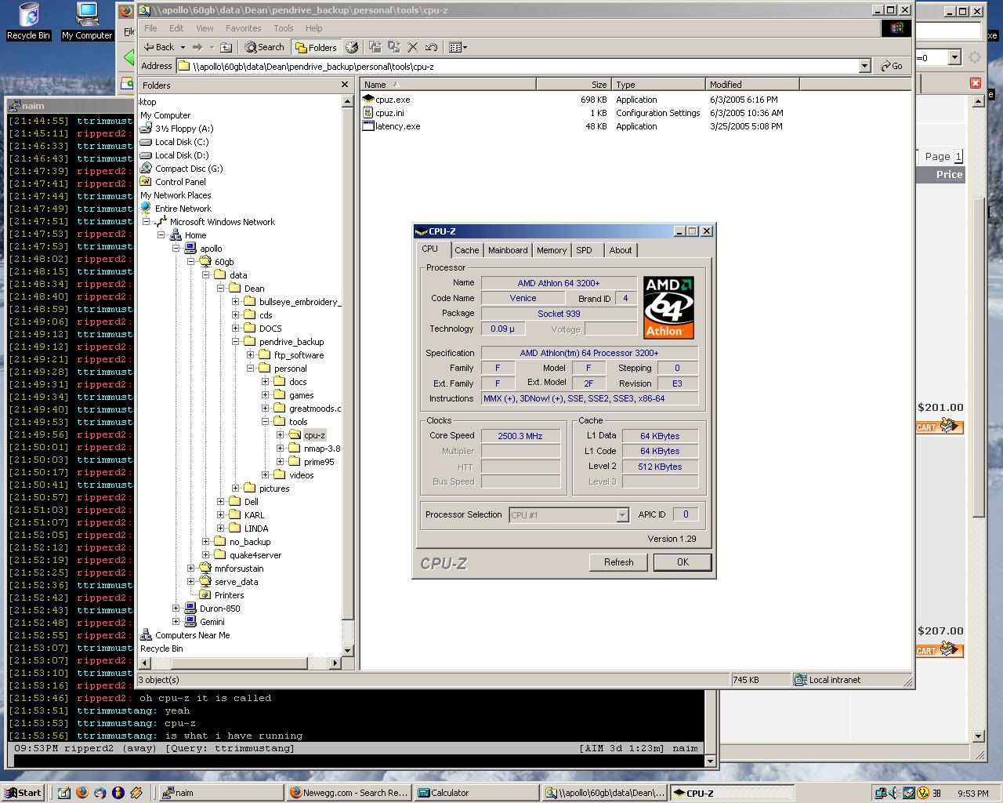The width and height of the screenshot is (1003, 803).
Task: Expand the games folder node
Action: click(265, 395)
